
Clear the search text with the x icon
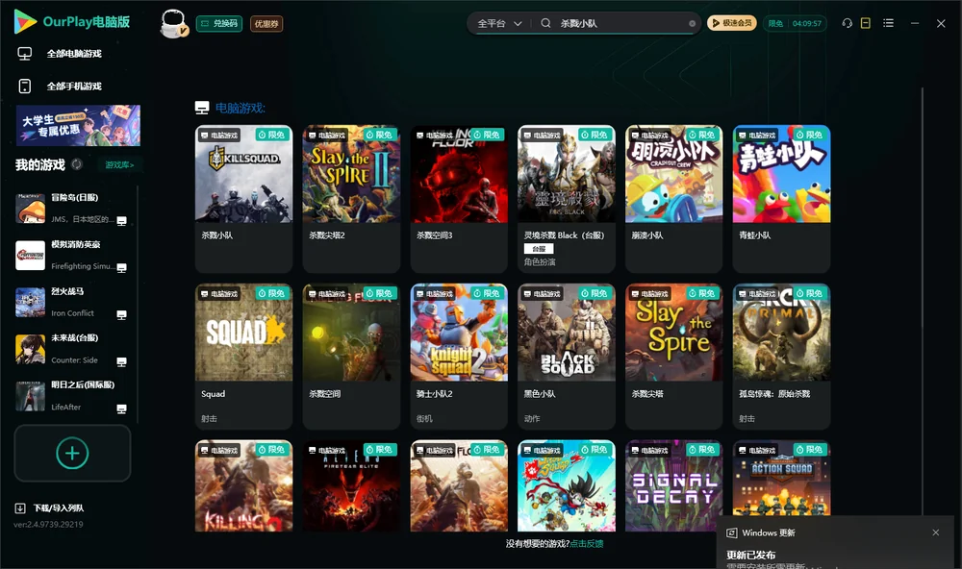[x=692, y=24]
